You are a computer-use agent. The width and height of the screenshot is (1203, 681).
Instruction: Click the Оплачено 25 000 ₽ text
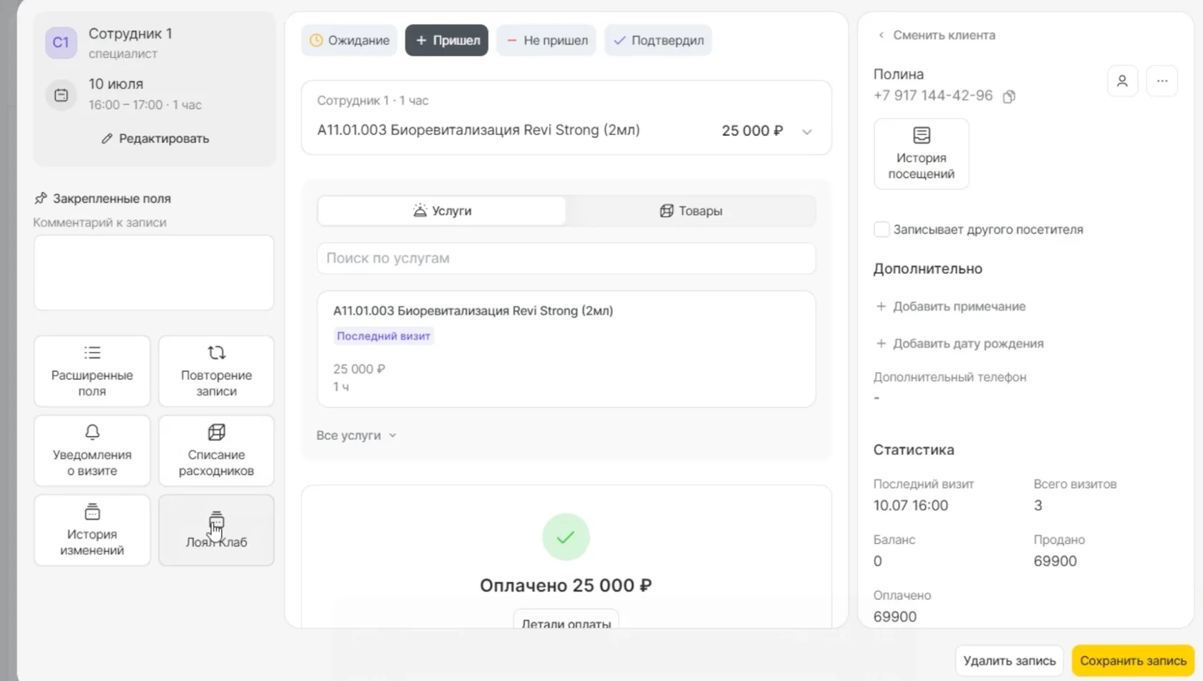(566, 586)
